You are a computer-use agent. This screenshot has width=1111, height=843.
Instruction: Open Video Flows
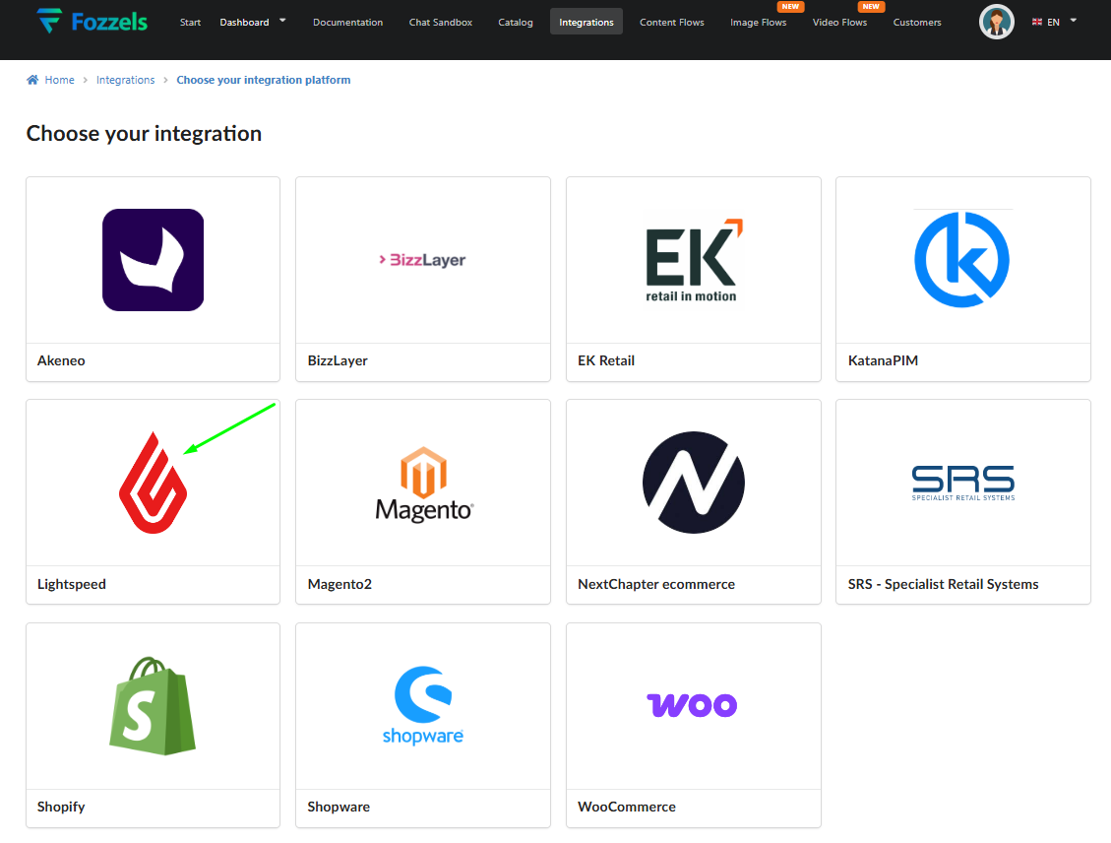coord(839,22)
